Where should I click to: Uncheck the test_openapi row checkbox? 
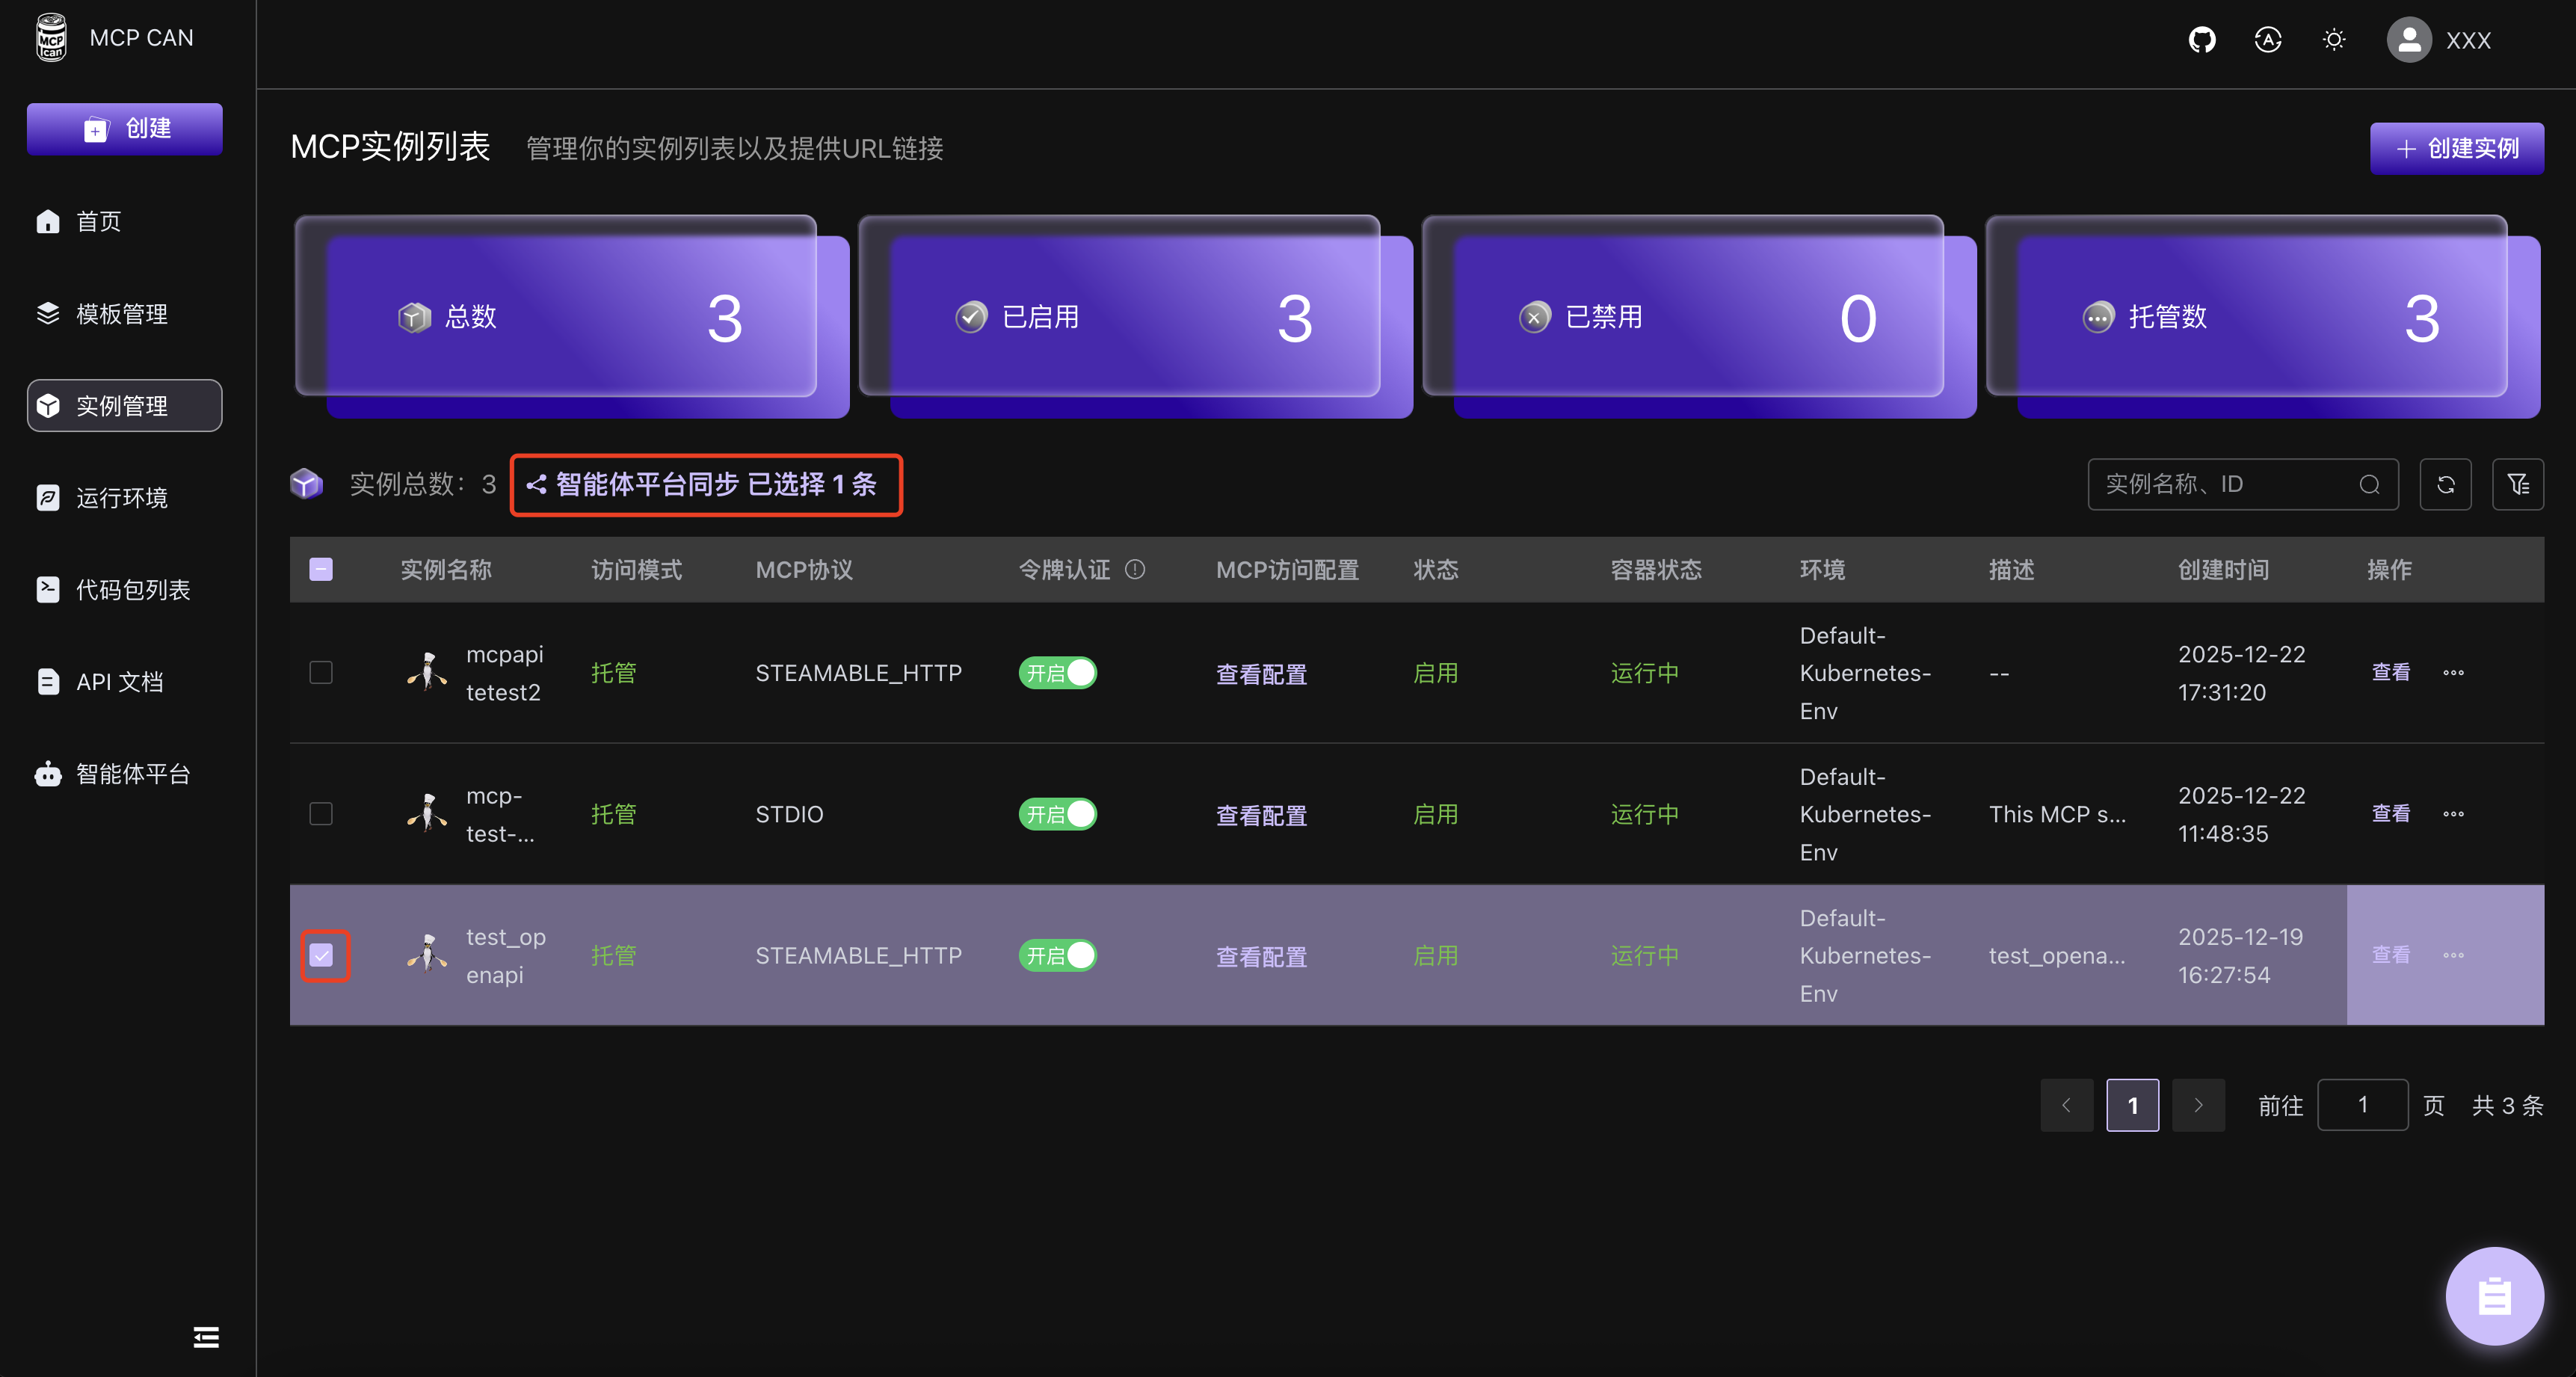(321, 955)
